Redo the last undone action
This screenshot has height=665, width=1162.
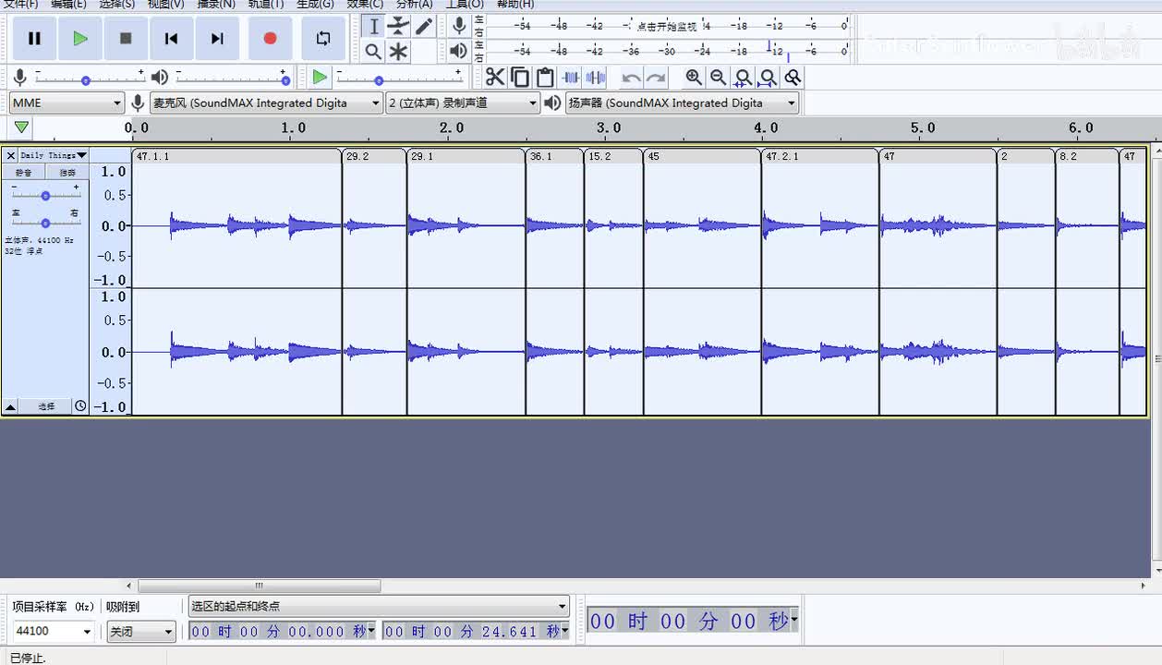point(656,78)
